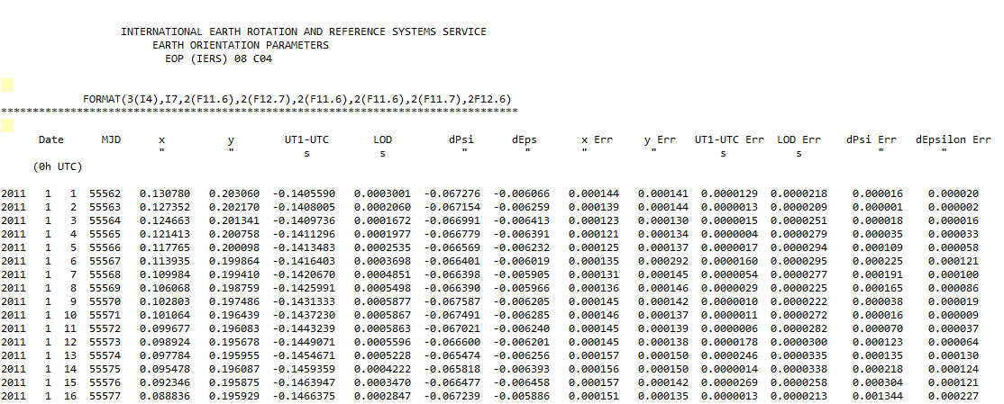Select the MJD column header
This screenshot has width=1004, height=404.
(x=112, y=139)
